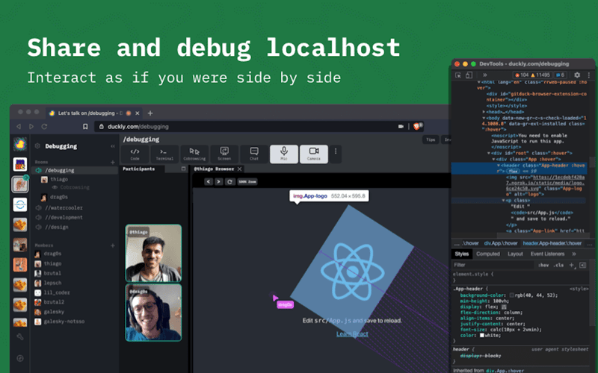Click the Brave shields icon

click(x=417, y=126)
